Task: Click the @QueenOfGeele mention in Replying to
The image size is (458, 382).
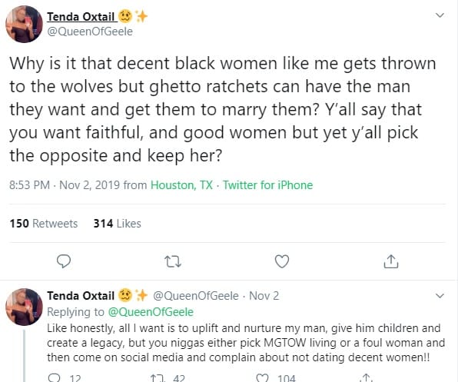Action: pyautogui.click(x=151, y=312)
